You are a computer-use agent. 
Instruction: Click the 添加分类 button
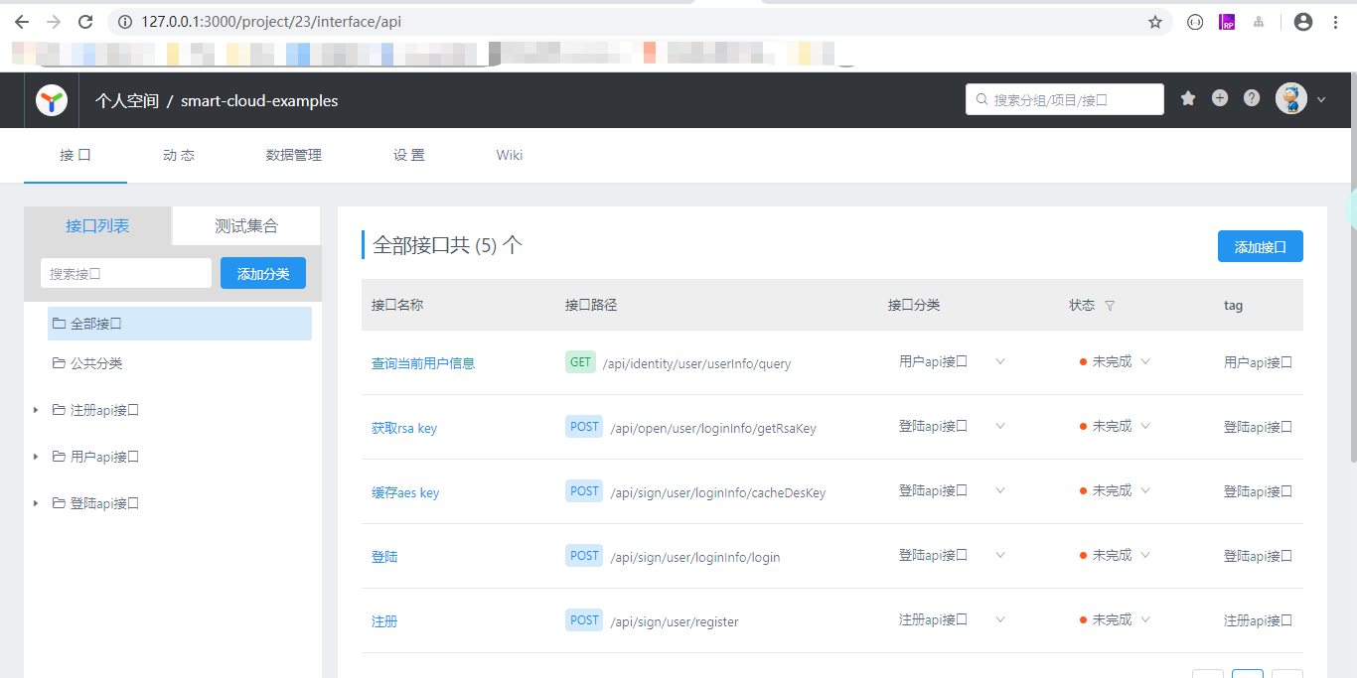(263, 273)
